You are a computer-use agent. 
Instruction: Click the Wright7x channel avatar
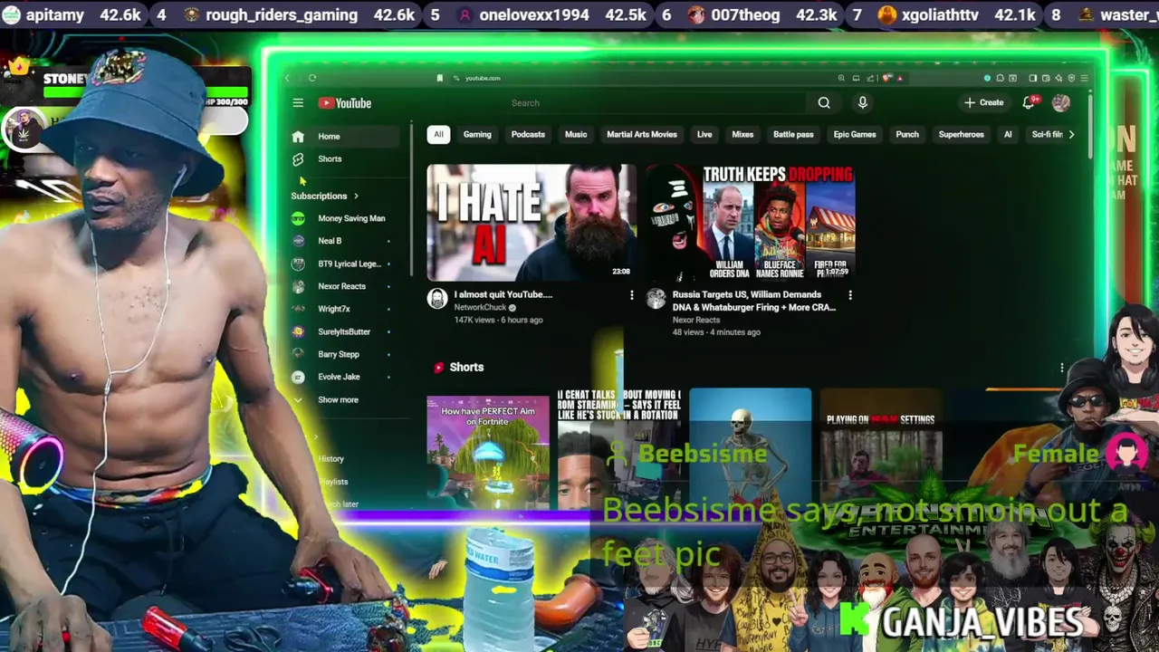coord(298,309)
